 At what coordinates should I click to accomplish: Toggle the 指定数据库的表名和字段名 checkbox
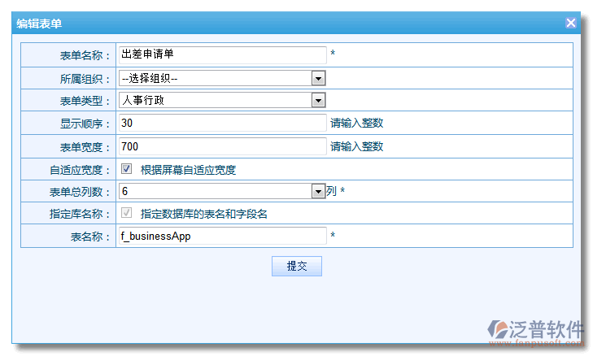[x=127, y=213]
